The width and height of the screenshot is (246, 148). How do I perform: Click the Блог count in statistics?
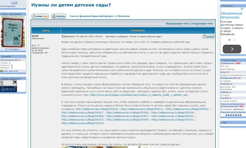tap(228, 72)
